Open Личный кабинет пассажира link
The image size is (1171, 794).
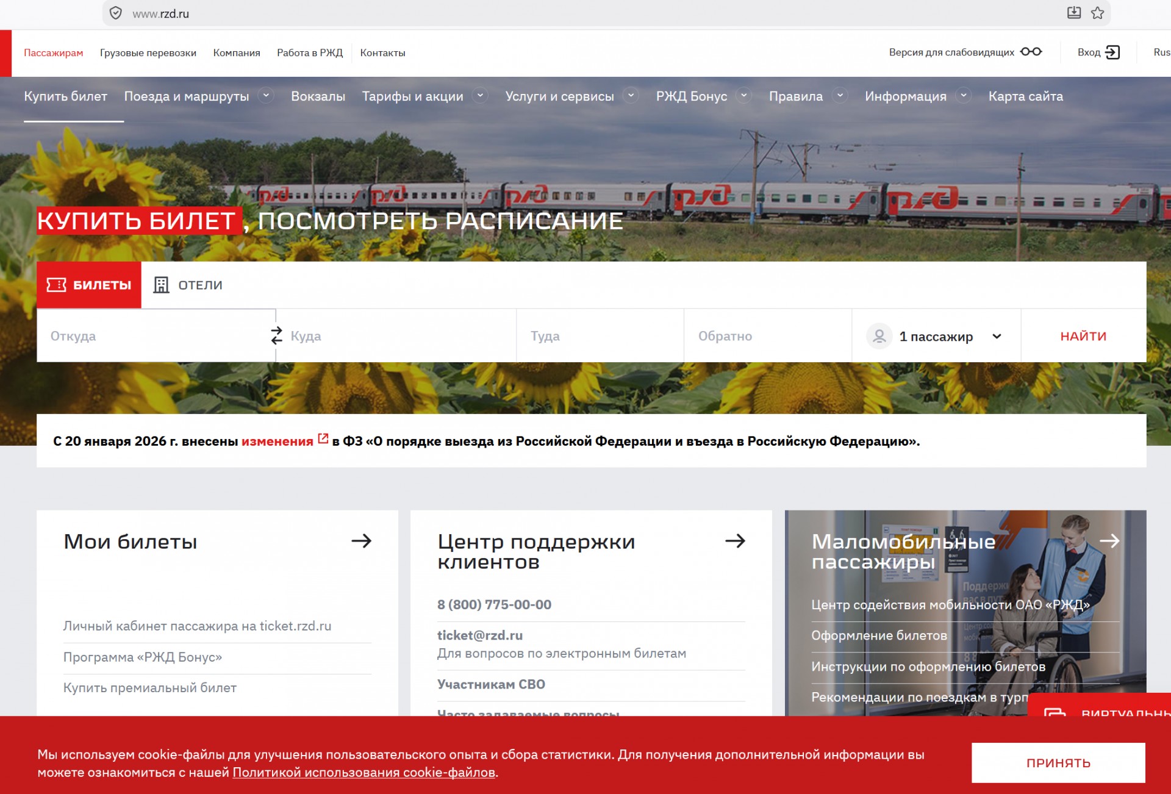tap(197, 626)
